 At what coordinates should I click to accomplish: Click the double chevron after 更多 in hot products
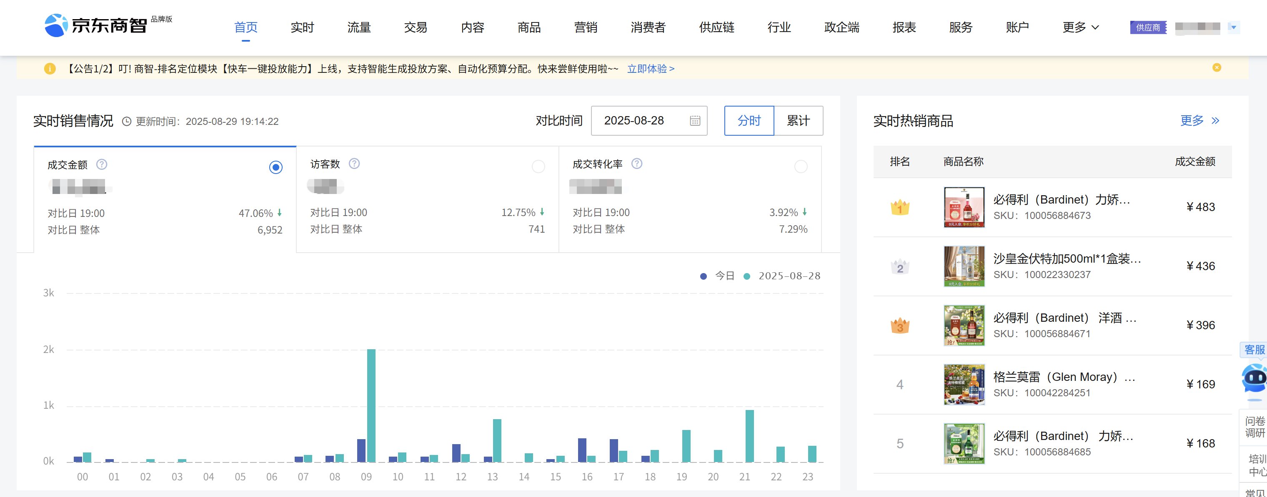point(1215,121)
